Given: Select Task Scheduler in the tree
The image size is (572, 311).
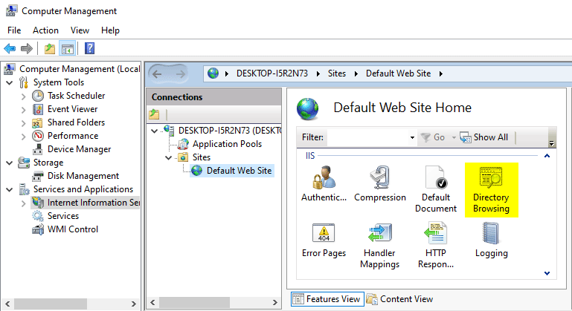Looking at the screenshot, I should (76, 96).
